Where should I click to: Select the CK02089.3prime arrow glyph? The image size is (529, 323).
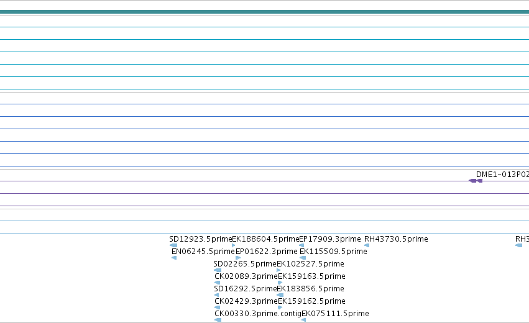pos(218,283)
